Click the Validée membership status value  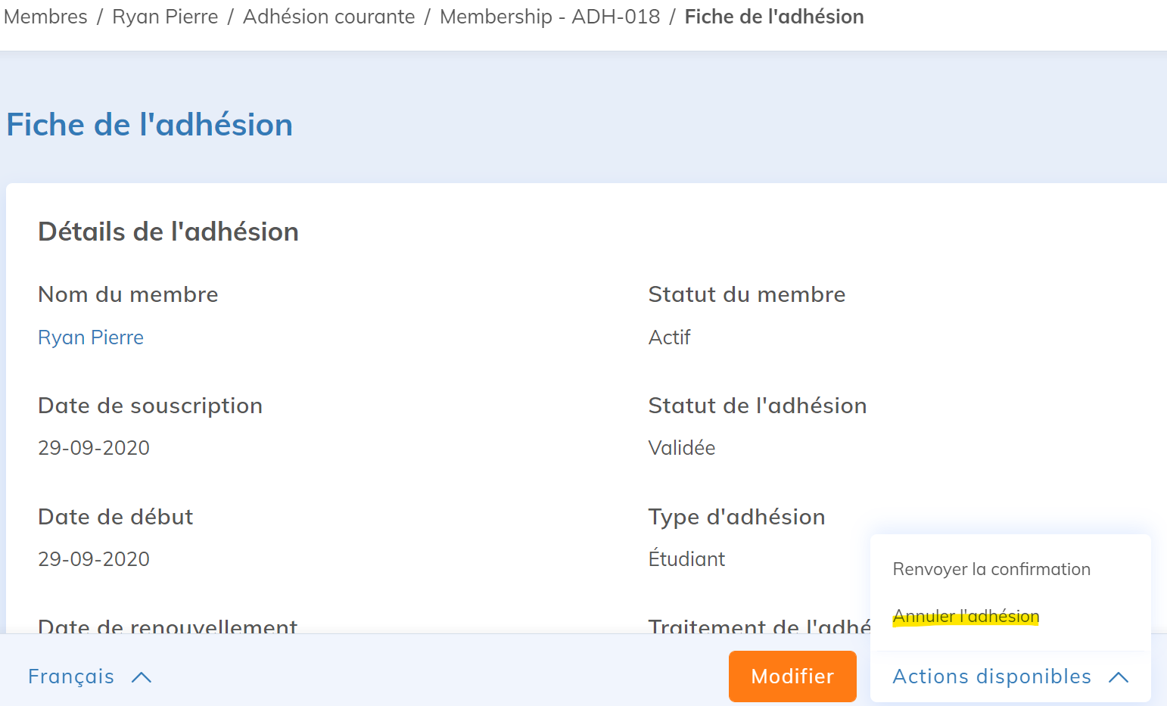click(x=681, y=448)
